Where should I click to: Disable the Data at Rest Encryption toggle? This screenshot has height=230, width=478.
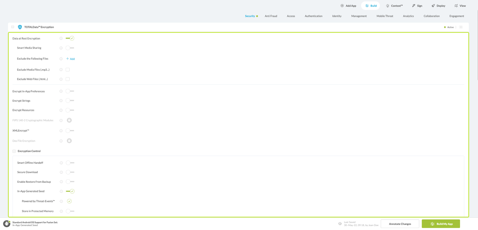tap(70, 38)
